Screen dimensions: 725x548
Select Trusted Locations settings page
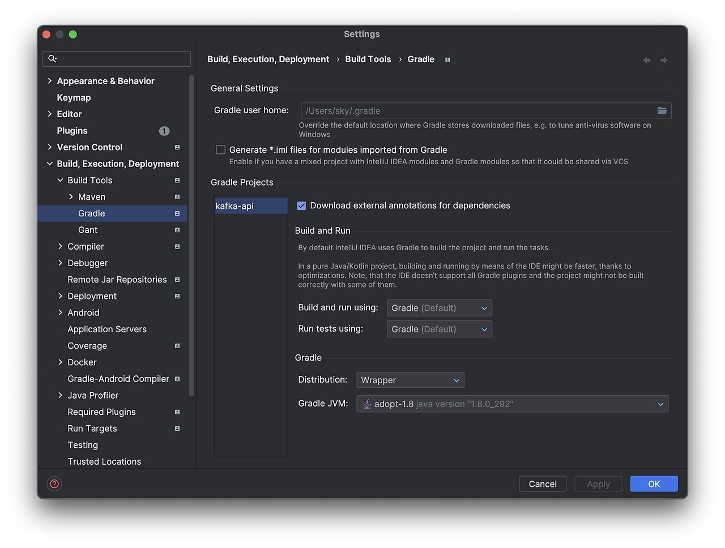pyautogui.click(x=104, y=461)
